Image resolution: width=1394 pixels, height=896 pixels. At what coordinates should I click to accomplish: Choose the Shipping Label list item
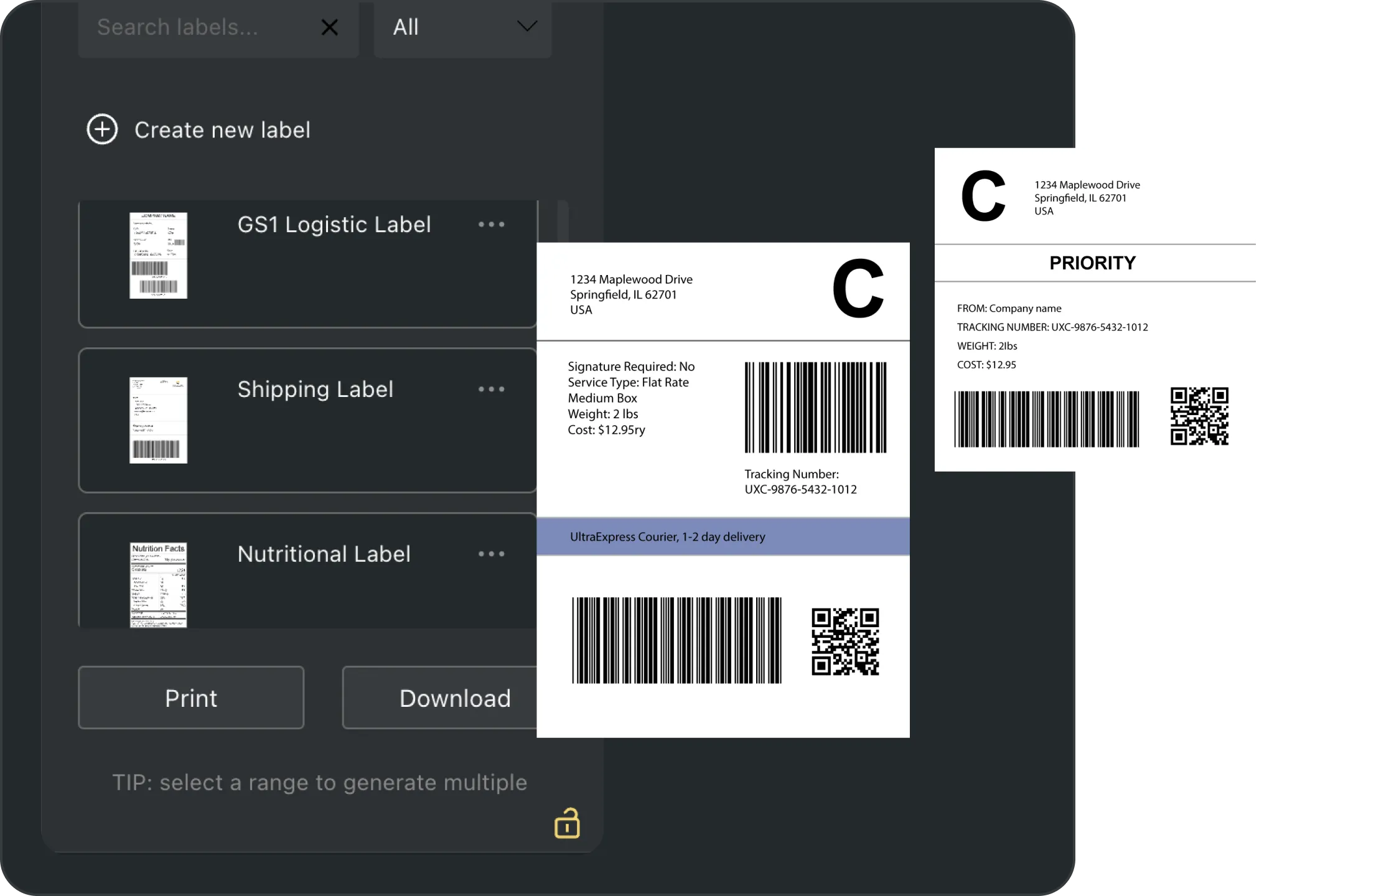(315, 390)
